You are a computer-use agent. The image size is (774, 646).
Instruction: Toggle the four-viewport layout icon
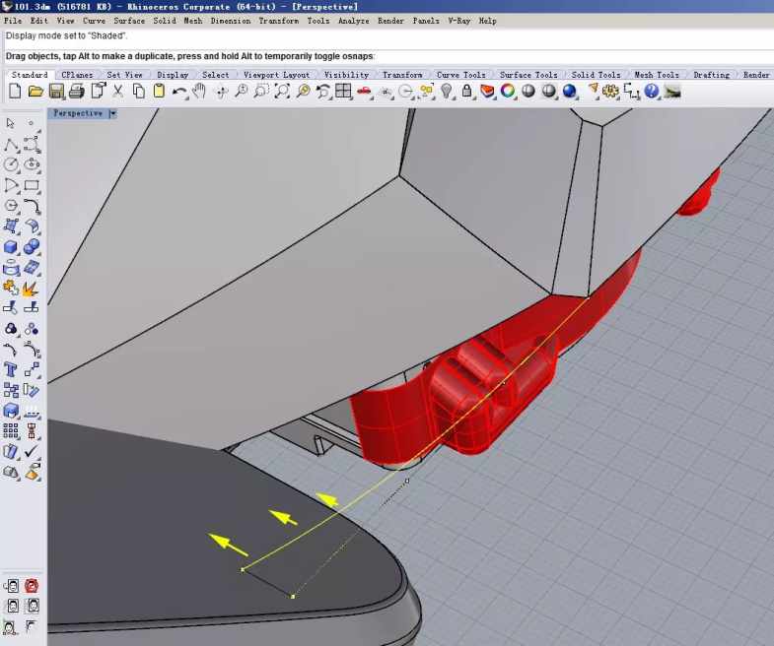(343, 92)
